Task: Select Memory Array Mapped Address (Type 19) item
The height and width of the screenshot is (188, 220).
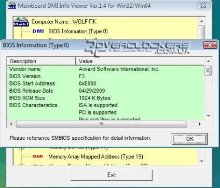Action: pyautogui.click(x=95, y=156)
